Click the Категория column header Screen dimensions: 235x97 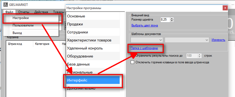click(42, 44)
